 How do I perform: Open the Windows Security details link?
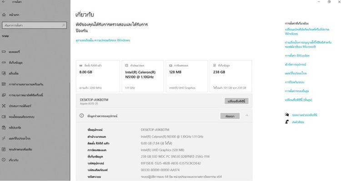(103, 40)
